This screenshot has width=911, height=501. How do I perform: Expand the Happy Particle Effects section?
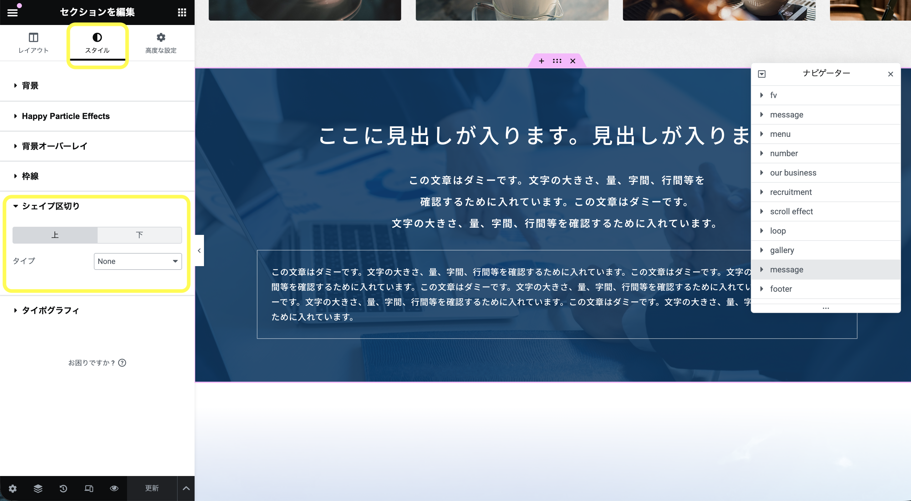(66, 116)
